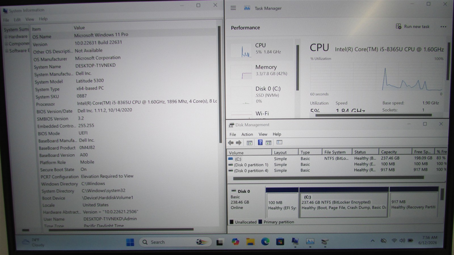Click the Capacity column header
This screenshot has width=454, height=255.
coord(395,152)
